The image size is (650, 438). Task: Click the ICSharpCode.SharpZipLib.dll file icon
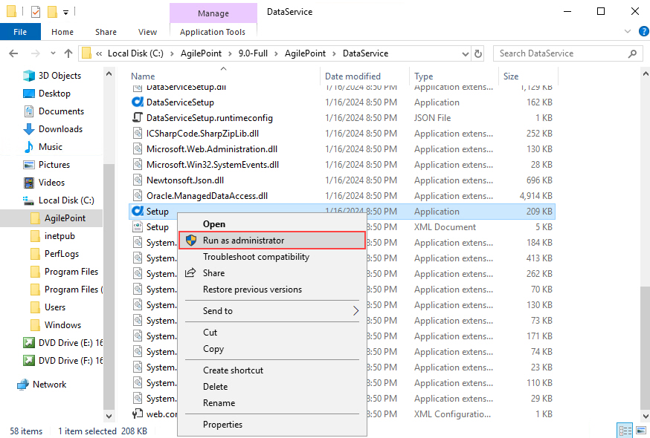(x=137, y=134)
